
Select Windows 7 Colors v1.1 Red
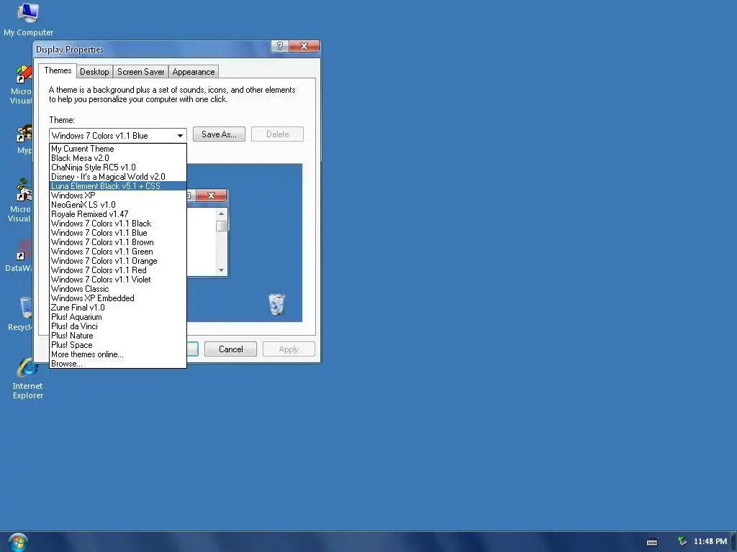118,270
